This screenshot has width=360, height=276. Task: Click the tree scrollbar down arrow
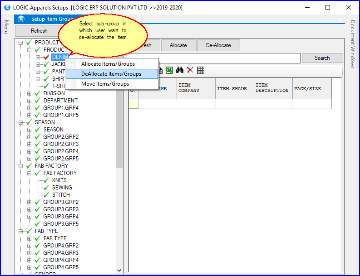(119, 271)
